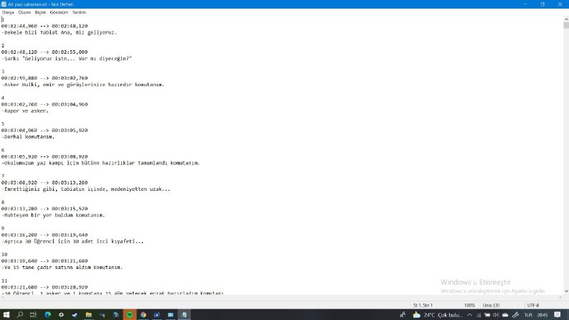Click the line '-Derhal komutanım.'
Screen dimensions: 569x320
[28, 137]
